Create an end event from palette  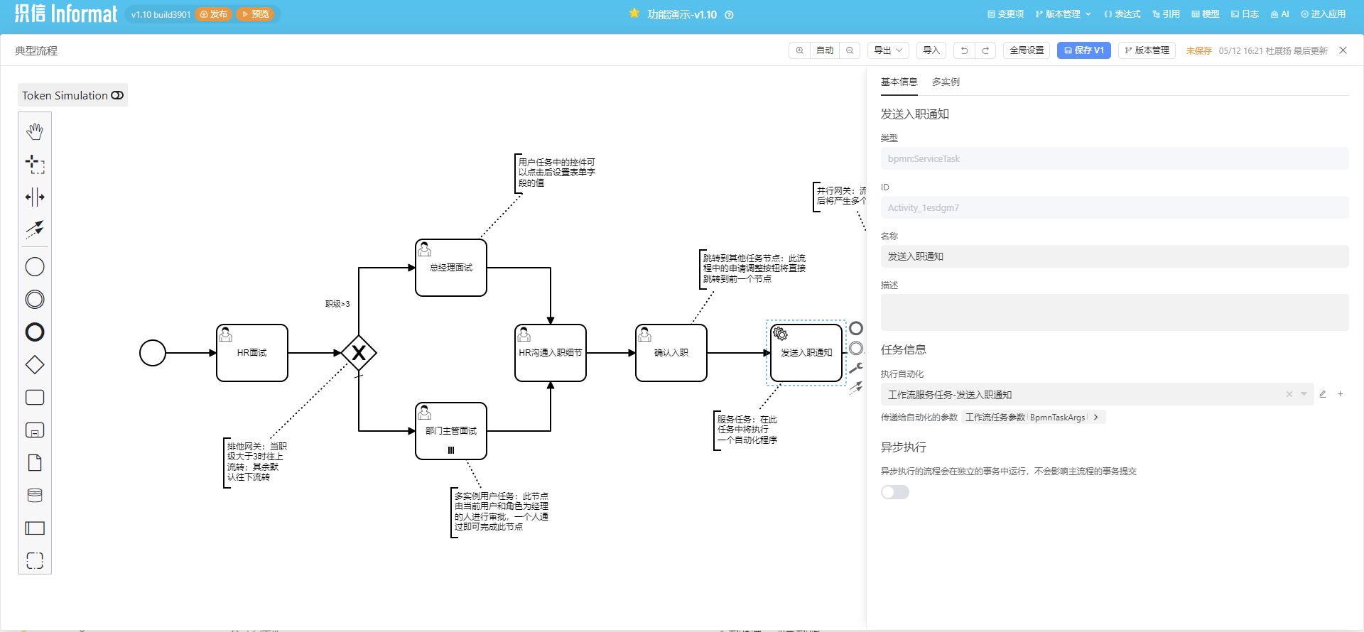point(35,332)
